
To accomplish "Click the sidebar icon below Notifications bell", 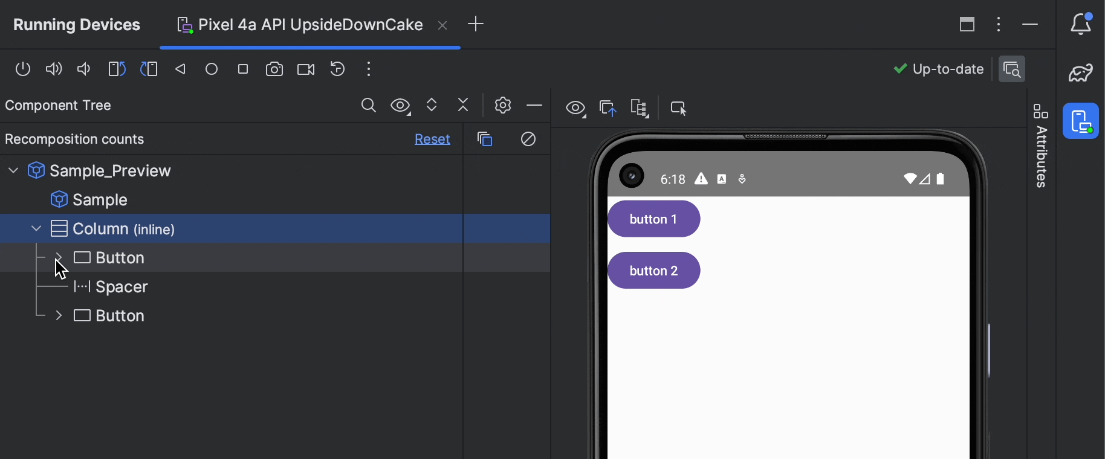I will 1081,72.
